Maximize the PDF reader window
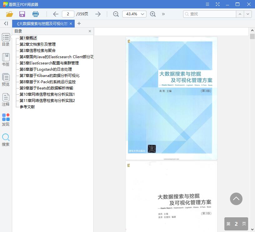 [x=237, y=4]
